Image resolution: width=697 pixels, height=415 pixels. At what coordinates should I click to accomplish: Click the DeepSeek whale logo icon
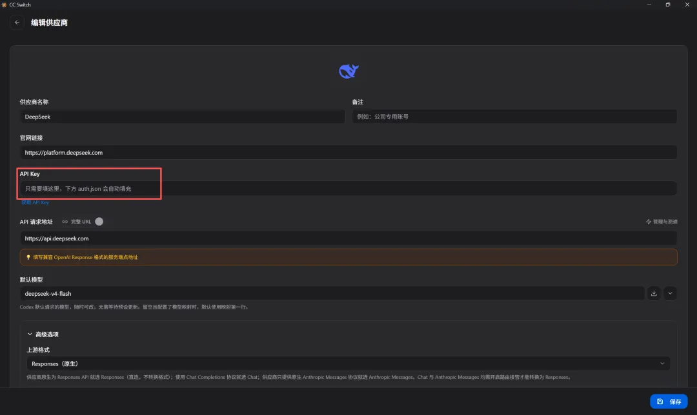pos(348,71)
